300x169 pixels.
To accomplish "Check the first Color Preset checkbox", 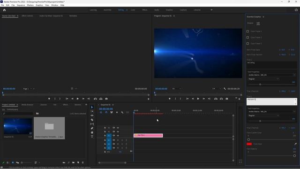I will 248,31.
